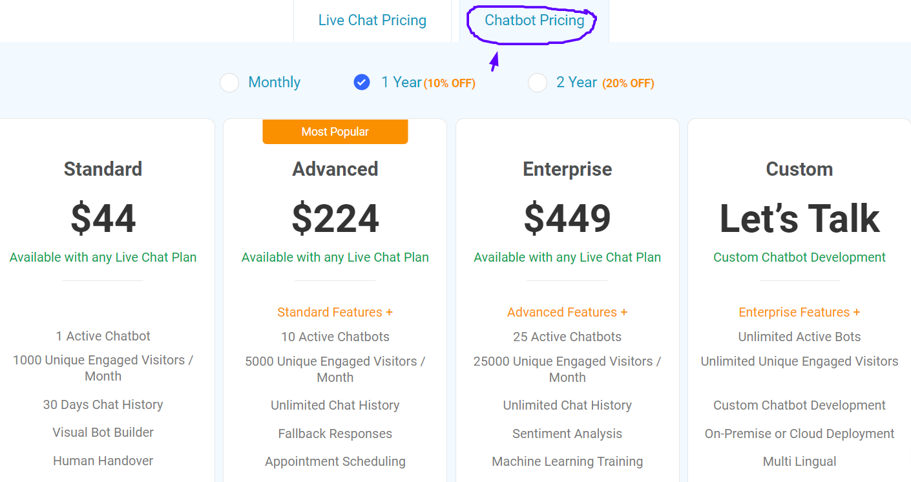Click the Advanced plan heading
The image size is (911, 482).
tap(335, 169)
